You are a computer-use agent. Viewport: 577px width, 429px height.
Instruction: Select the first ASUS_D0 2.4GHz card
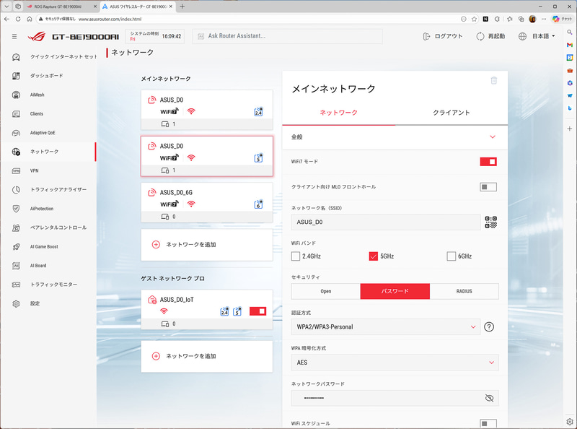click(207, 110)
